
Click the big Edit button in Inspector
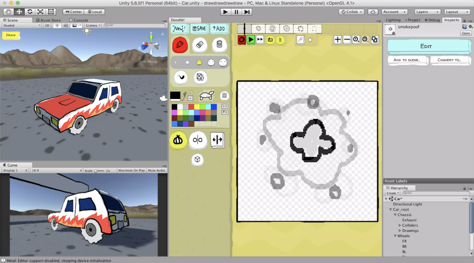[x=428, y=46]
